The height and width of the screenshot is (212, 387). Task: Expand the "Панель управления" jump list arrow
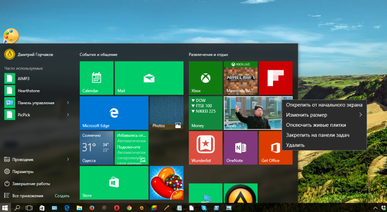[x=68, y=103]
